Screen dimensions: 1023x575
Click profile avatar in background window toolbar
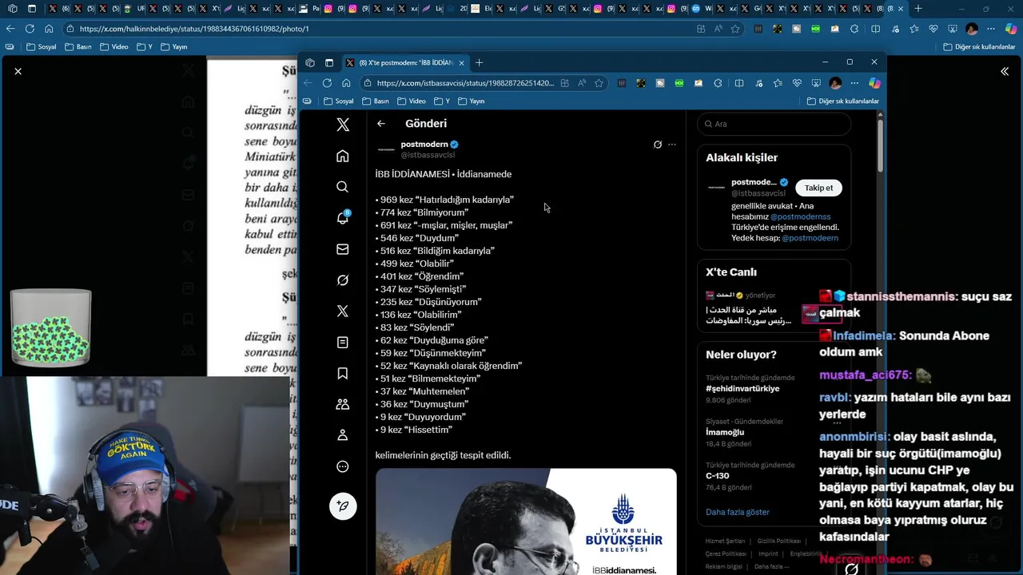[x=972, y=29]
